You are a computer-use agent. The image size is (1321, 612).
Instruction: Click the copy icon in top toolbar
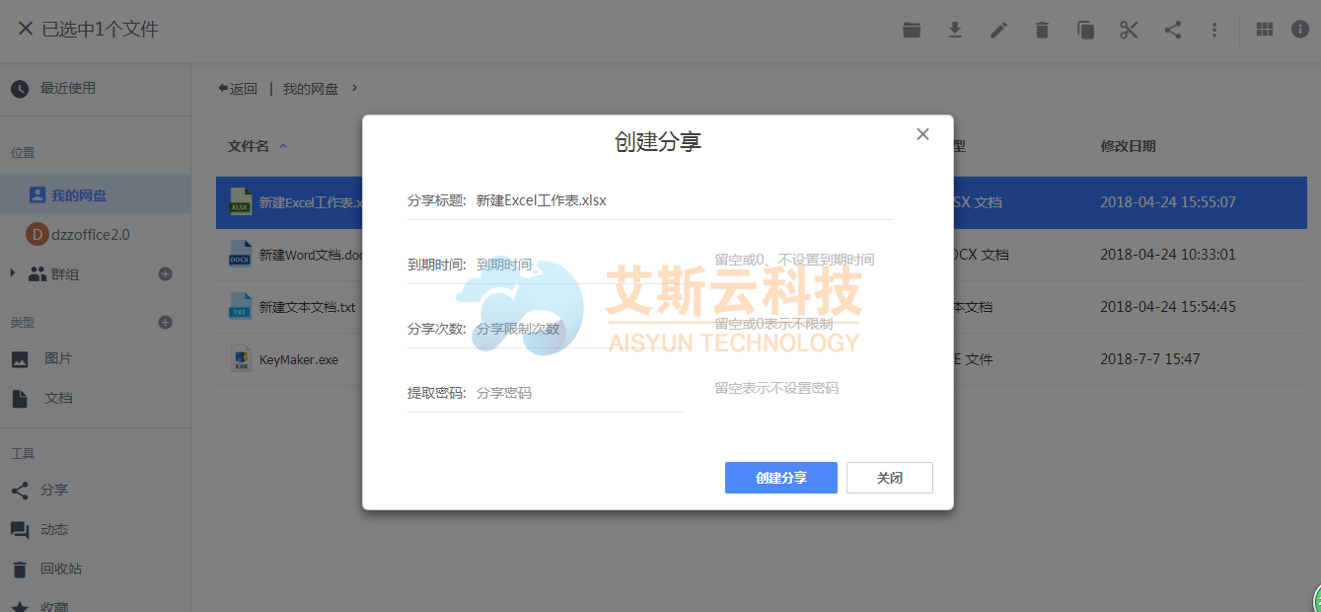(1085, 30)
